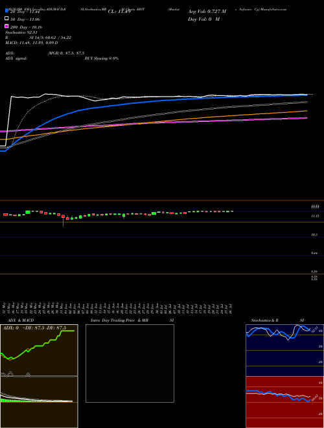Click the 'ADX: 0 +DY: 87.5 -DY: 87.5' header
The image size is (324, 428).
click(34, 328)
